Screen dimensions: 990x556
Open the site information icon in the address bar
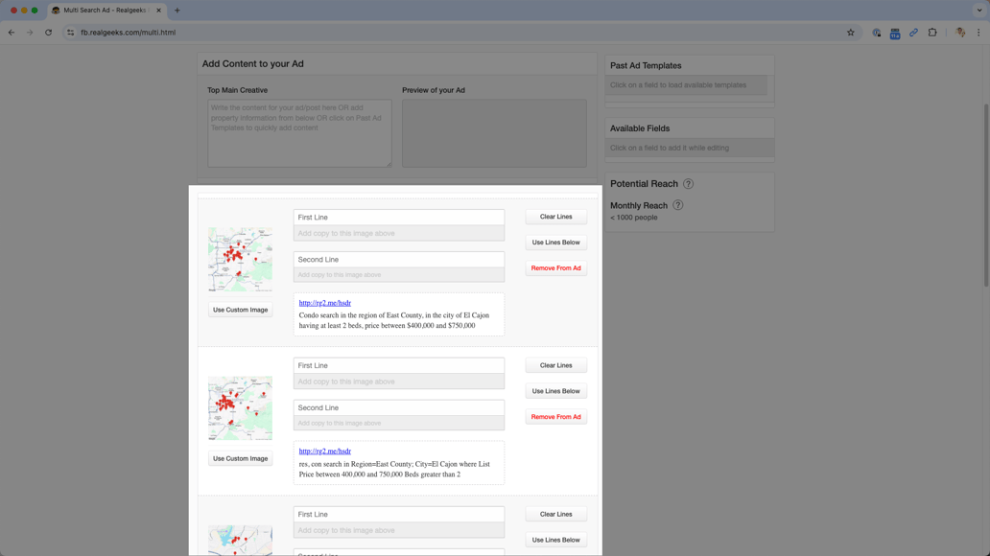pos(69,32)
